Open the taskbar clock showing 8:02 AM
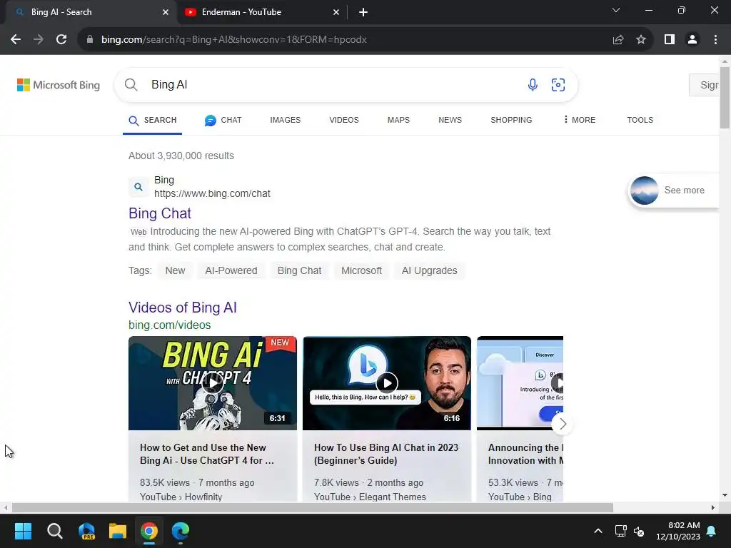 678,531
